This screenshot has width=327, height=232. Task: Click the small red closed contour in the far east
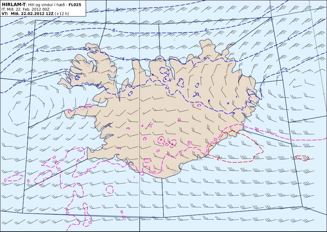tap(302, 158)
